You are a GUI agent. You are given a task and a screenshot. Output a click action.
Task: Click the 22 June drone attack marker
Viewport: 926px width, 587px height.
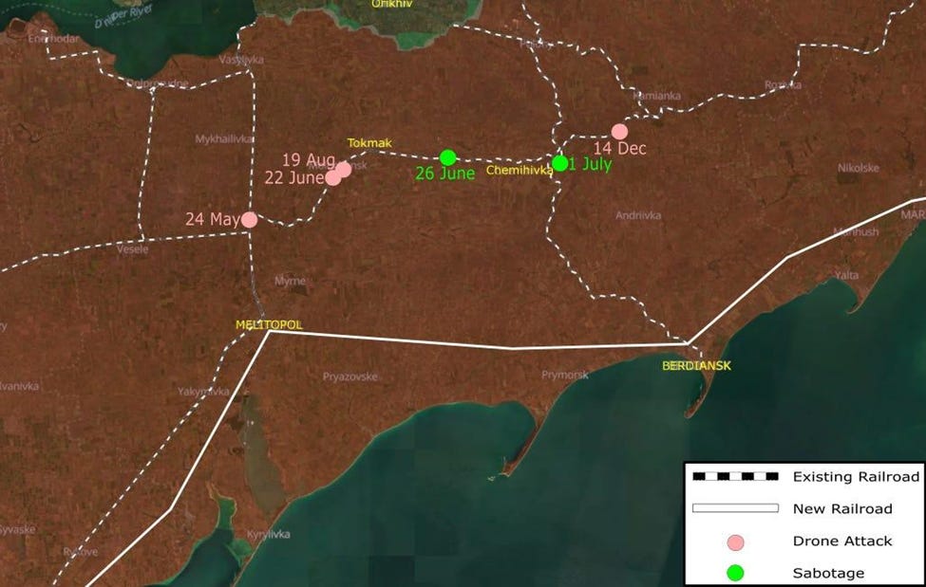pos(333,177)
